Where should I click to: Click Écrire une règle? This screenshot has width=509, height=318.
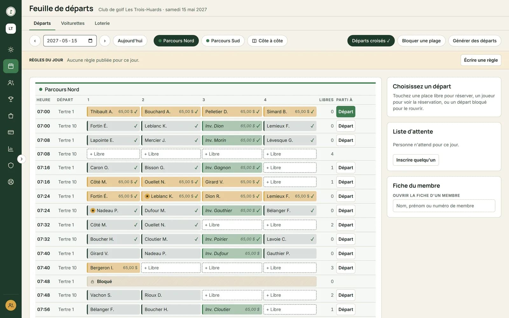481,60
